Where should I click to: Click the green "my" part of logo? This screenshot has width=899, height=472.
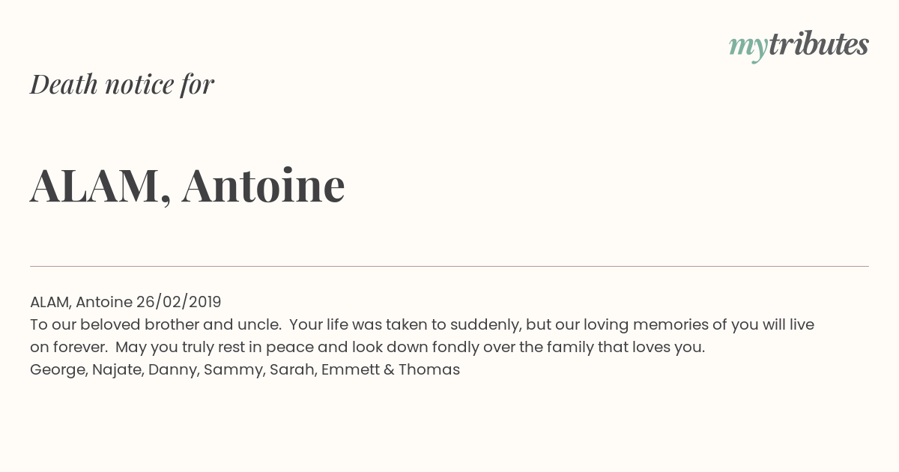[748, 49]
